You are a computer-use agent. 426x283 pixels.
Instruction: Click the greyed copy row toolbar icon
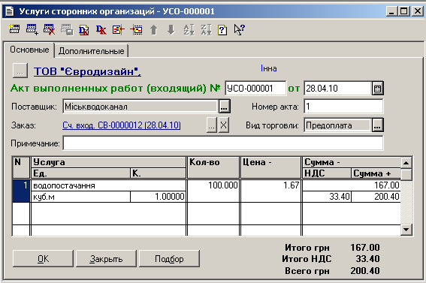point(67,29)
